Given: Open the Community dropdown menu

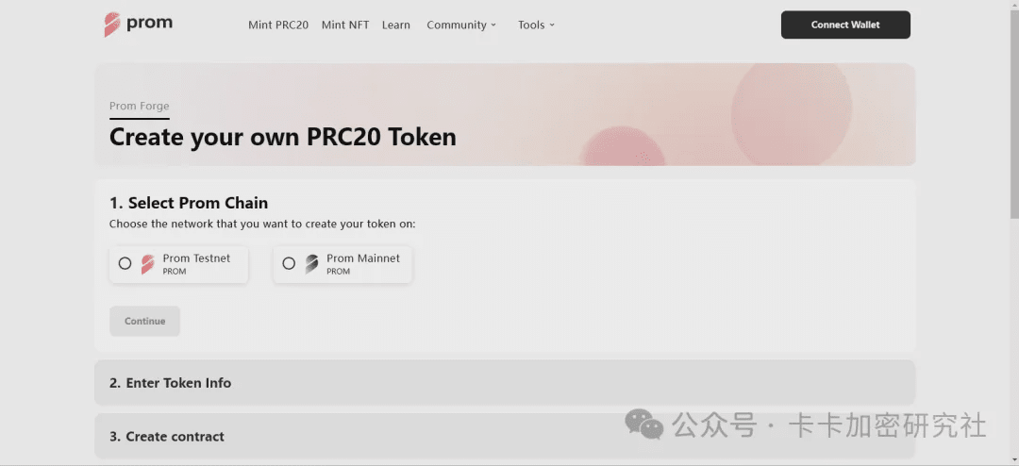Looking at the screenshot, I should tap(461, 25).
